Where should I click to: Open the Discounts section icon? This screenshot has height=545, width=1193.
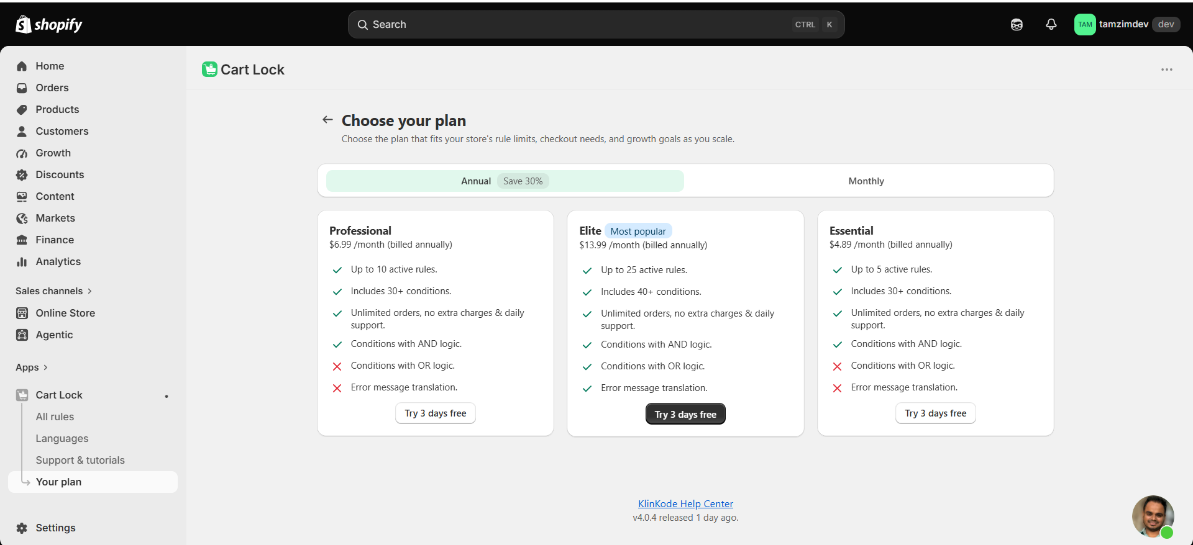point(22,175)
